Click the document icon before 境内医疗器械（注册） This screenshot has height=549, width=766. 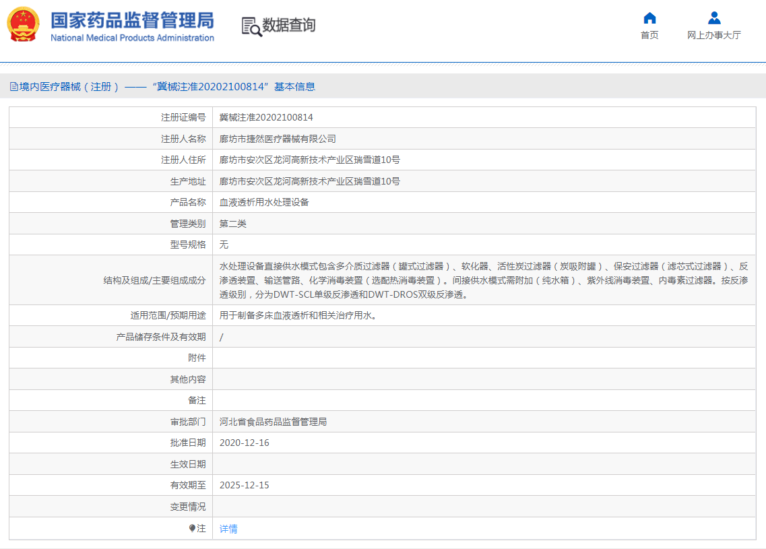click(15, 86)
